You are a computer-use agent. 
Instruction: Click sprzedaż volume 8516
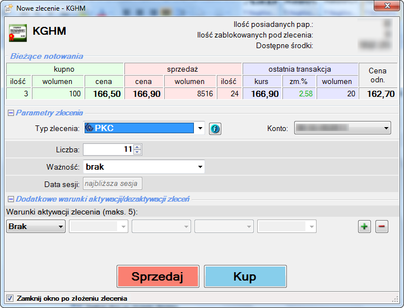click(190, 94)
